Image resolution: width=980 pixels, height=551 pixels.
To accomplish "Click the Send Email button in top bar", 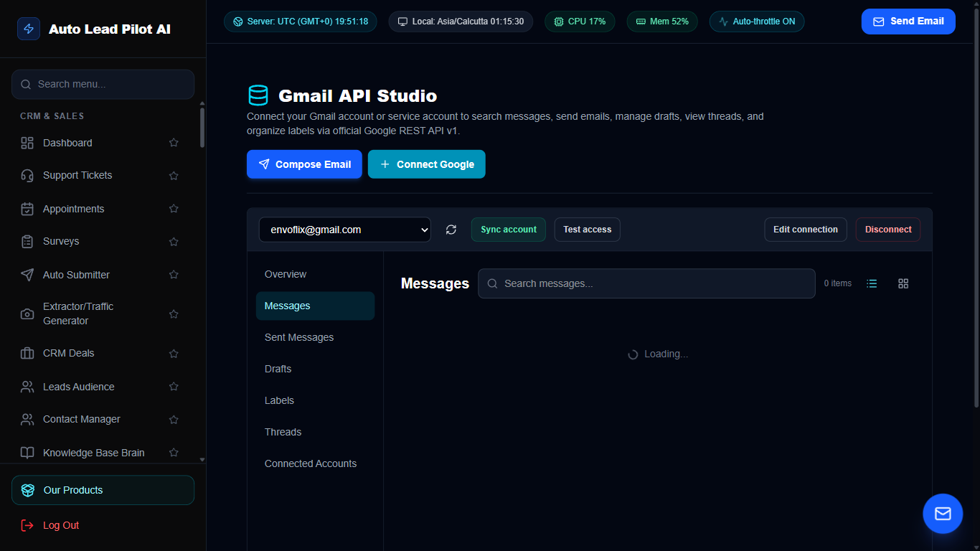I will pos(908,22).
